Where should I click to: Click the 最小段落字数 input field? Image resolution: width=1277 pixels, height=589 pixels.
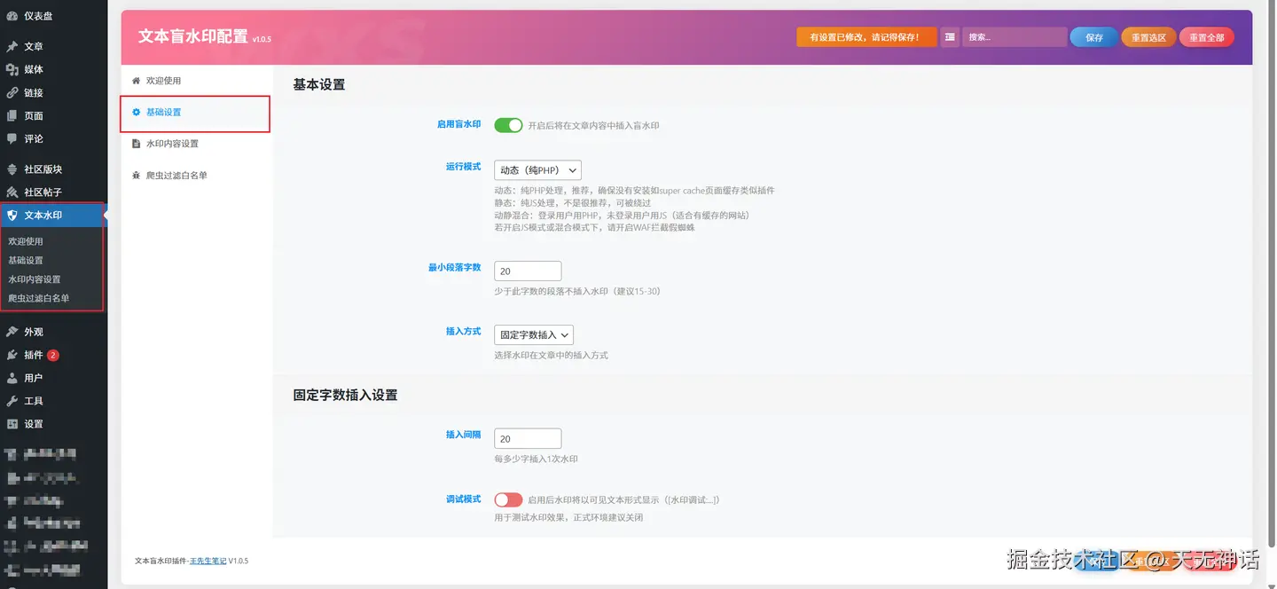pos(528,271)
